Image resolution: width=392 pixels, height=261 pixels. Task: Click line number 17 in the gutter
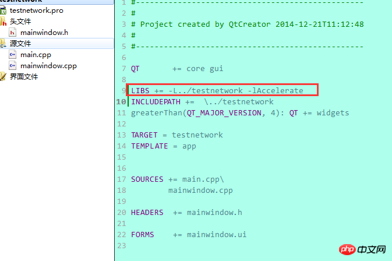point(122,179)
